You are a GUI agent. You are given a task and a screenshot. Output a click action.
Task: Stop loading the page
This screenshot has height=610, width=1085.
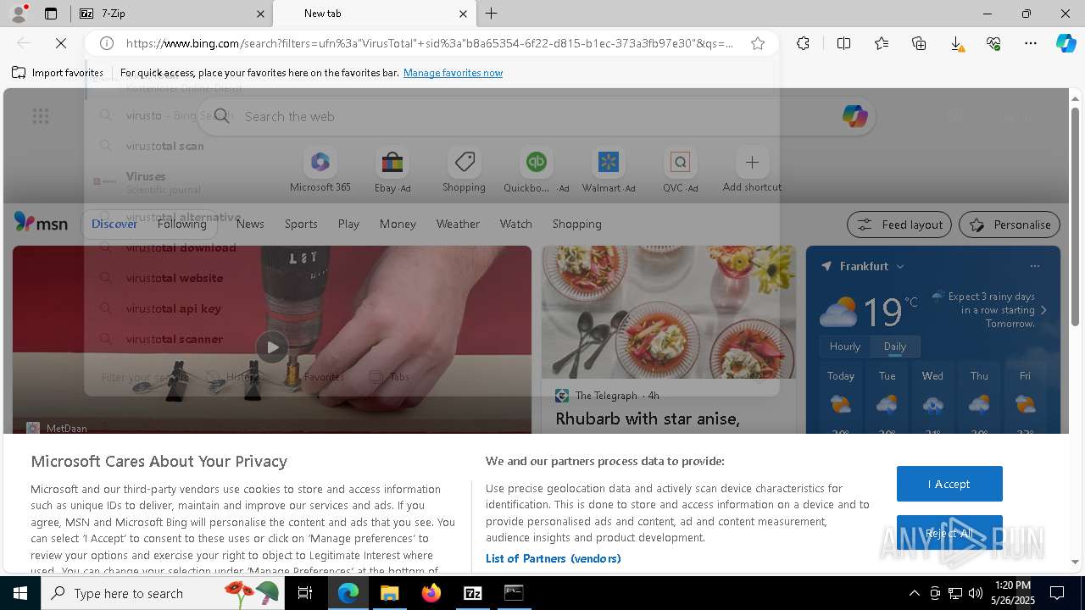tap(62, 43)
